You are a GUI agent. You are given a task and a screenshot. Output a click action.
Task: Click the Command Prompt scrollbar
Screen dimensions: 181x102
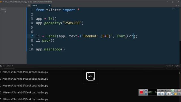tap(180, 73)
